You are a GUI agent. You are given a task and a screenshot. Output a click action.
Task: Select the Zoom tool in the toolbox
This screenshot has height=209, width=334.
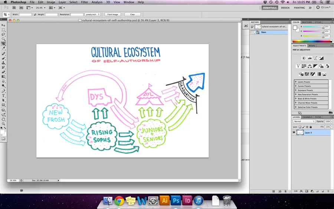[3, 124]
